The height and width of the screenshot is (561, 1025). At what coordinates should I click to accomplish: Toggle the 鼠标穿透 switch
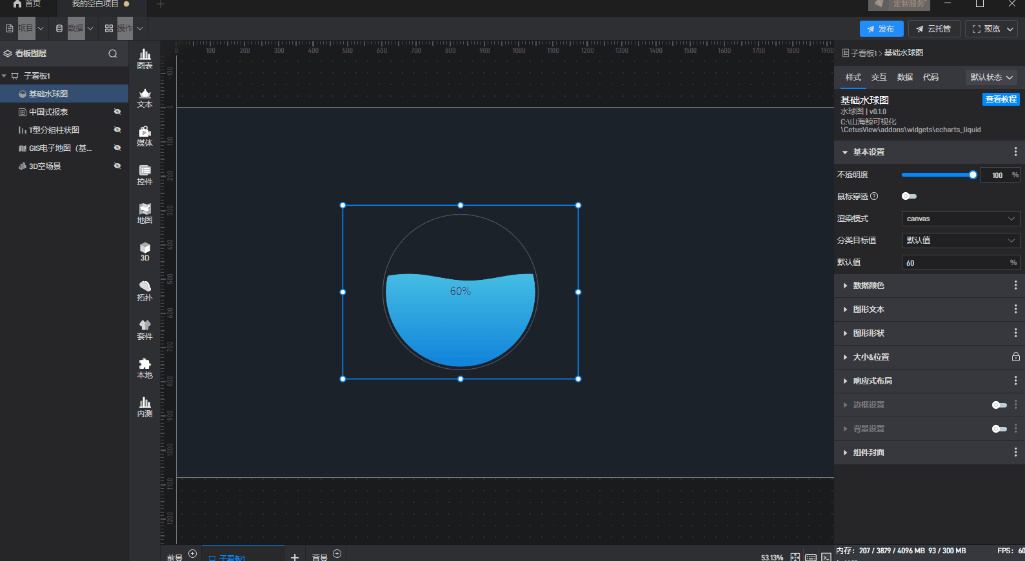coord(909,196)
